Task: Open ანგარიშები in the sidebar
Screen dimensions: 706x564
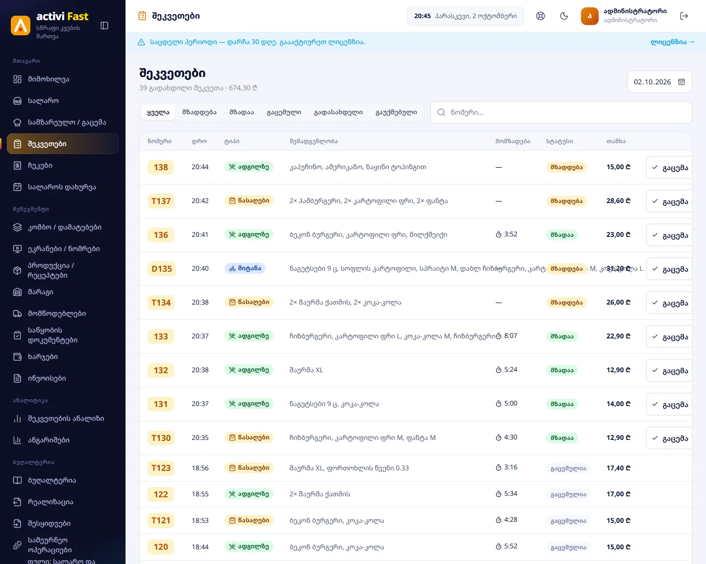Action: [63, 440]
